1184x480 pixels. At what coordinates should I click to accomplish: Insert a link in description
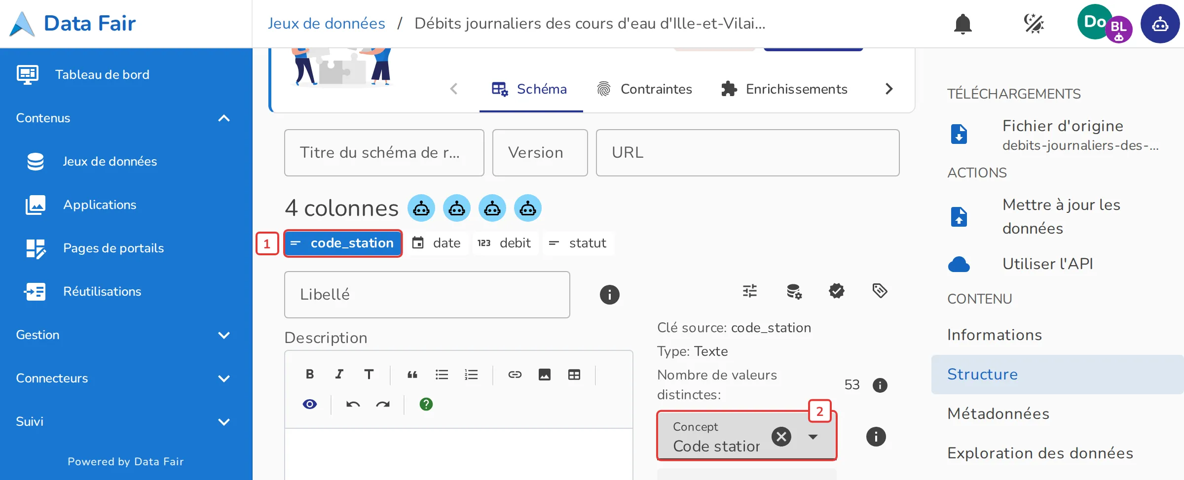(515, 375)
